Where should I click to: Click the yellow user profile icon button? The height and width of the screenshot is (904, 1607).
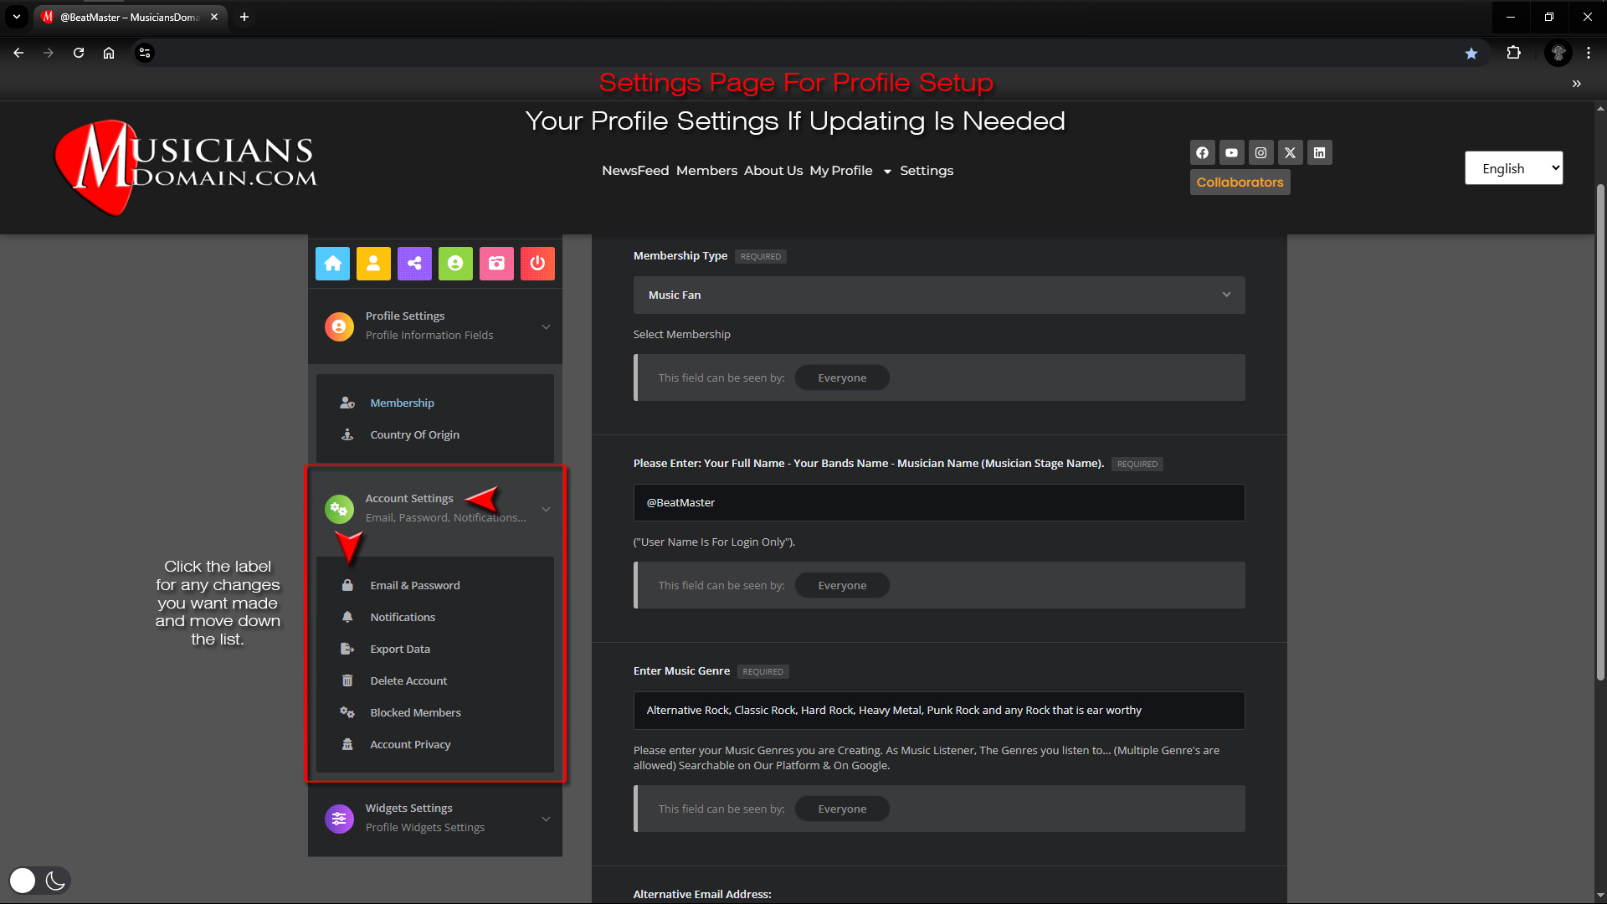pyautogui.click(x=373, y=264)
